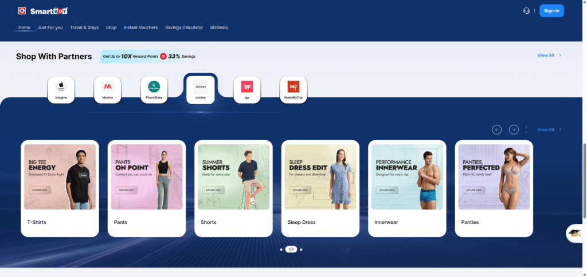Screen dimensions: 587x277
Task: Open the Summer Shorts banner image
Action: (x=234, y=177)
